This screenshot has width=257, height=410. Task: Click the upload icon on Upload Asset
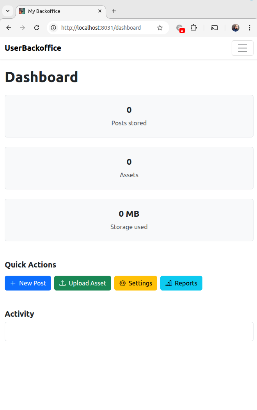pyautogui.click(x=62, y=283)
